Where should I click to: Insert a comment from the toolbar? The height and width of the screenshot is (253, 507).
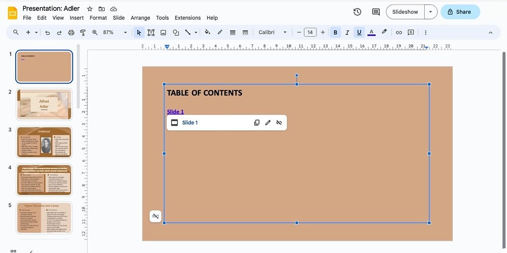[x=410, y=32]
